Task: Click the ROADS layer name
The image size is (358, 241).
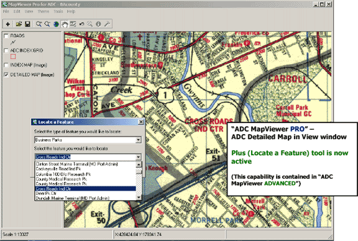Action: [17, 36]
